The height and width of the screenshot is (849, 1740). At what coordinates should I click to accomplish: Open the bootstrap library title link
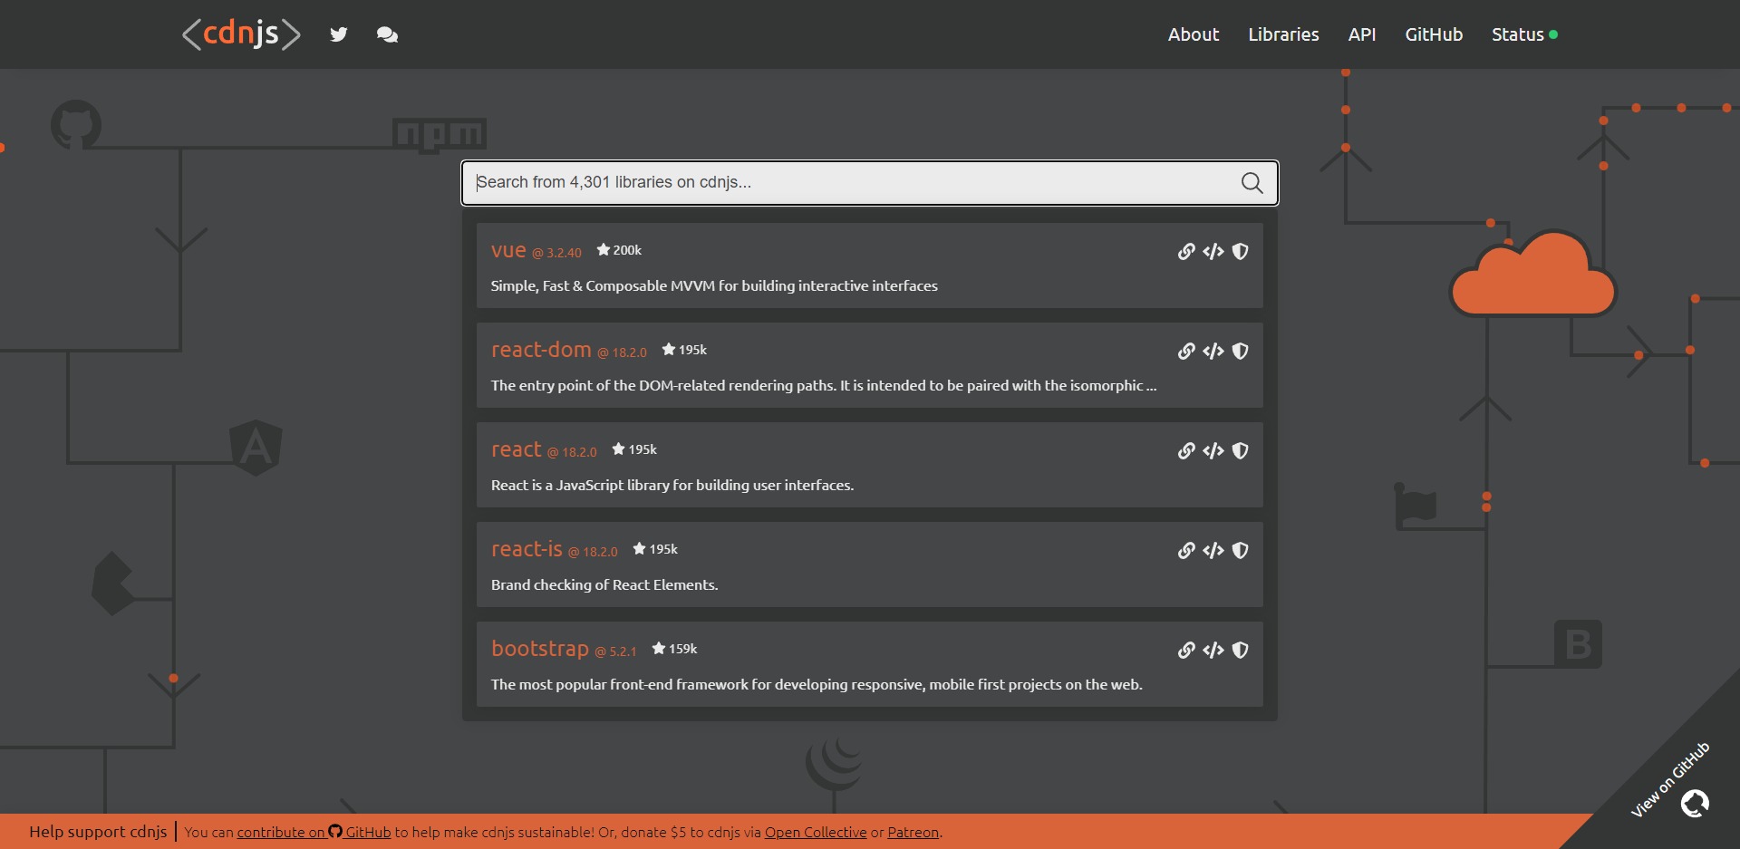[x=540, y=649]
